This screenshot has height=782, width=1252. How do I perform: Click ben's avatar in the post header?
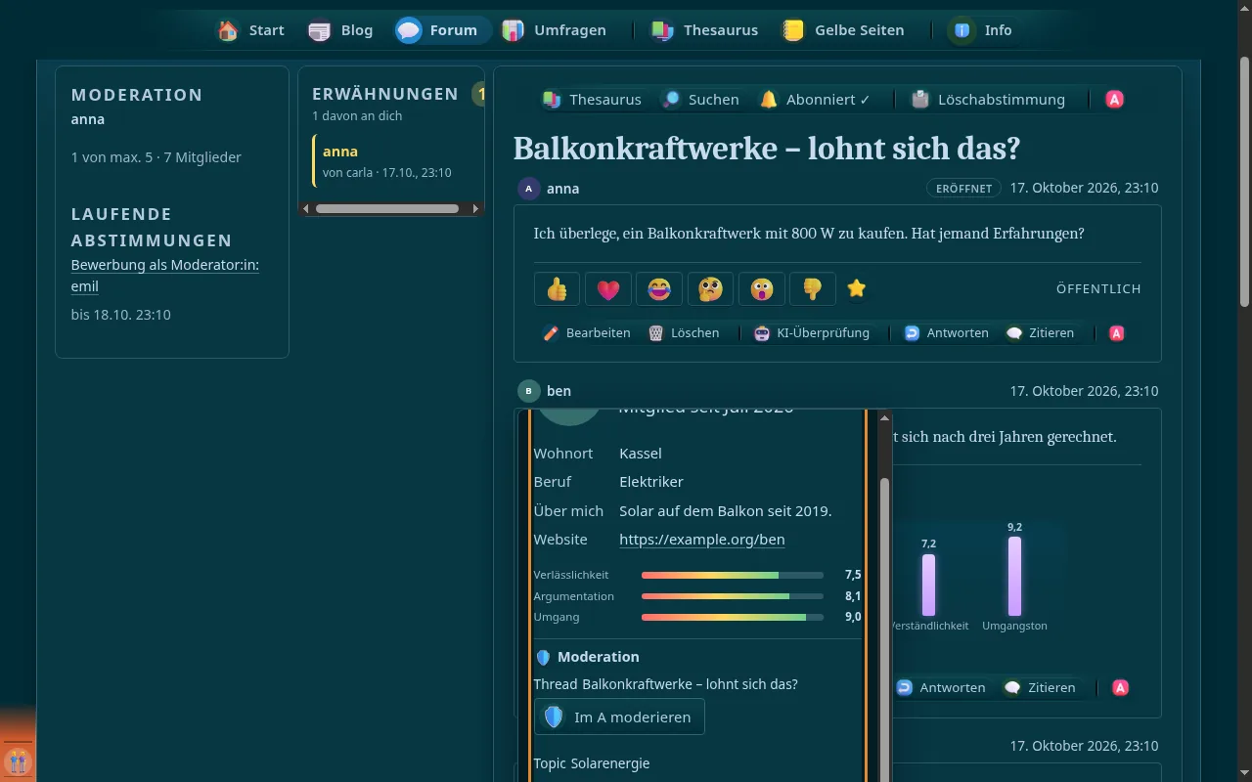[529, 391]
